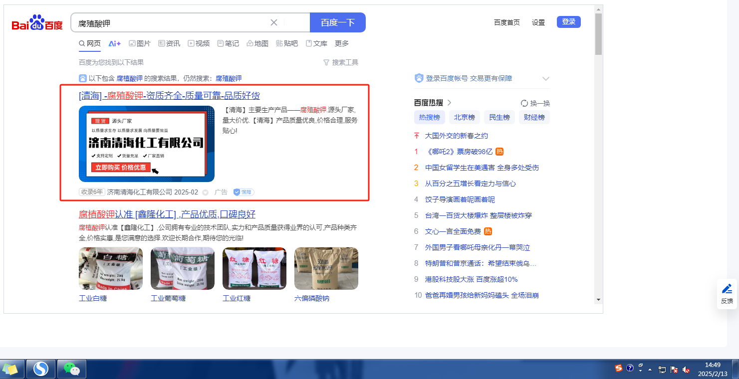The width and height of the screenshot is (739, 379).
Task: Open hot topic 《哪吒2》票房破98亿
Action: 459,152
